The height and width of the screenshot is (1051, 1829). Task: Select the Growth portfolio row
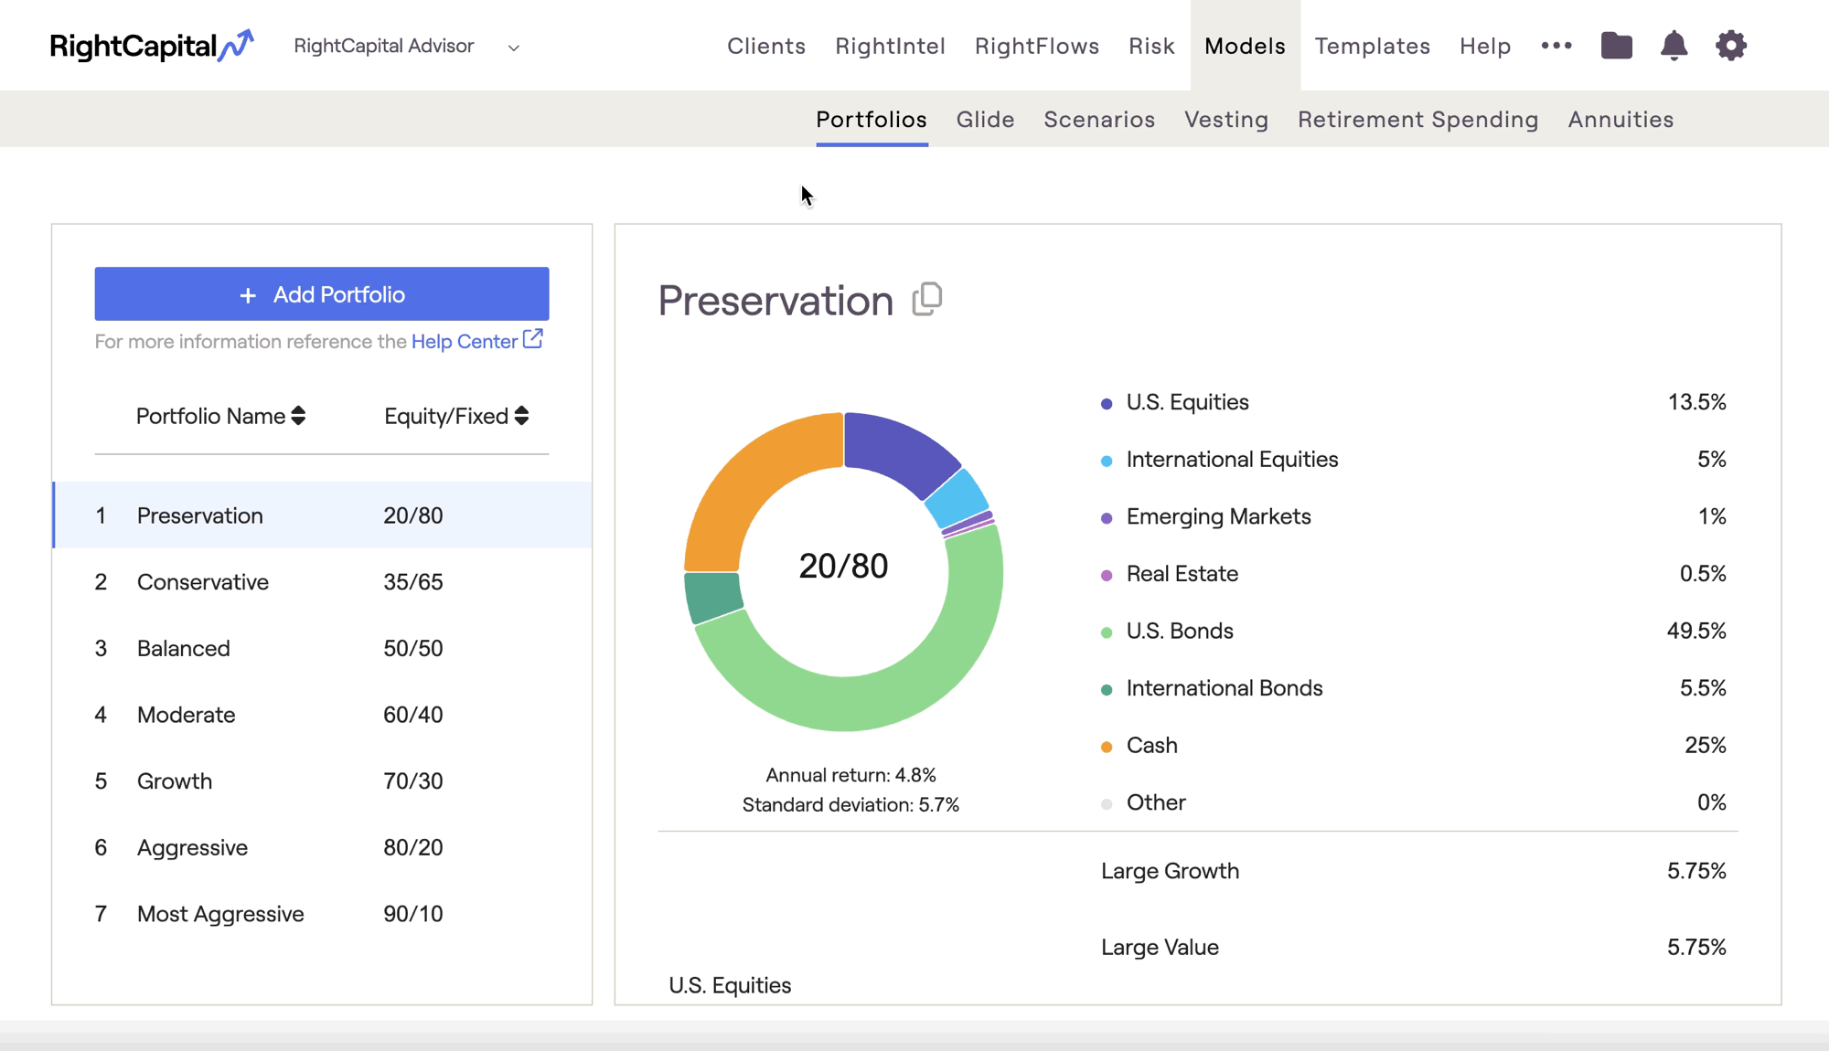(322, 781)
